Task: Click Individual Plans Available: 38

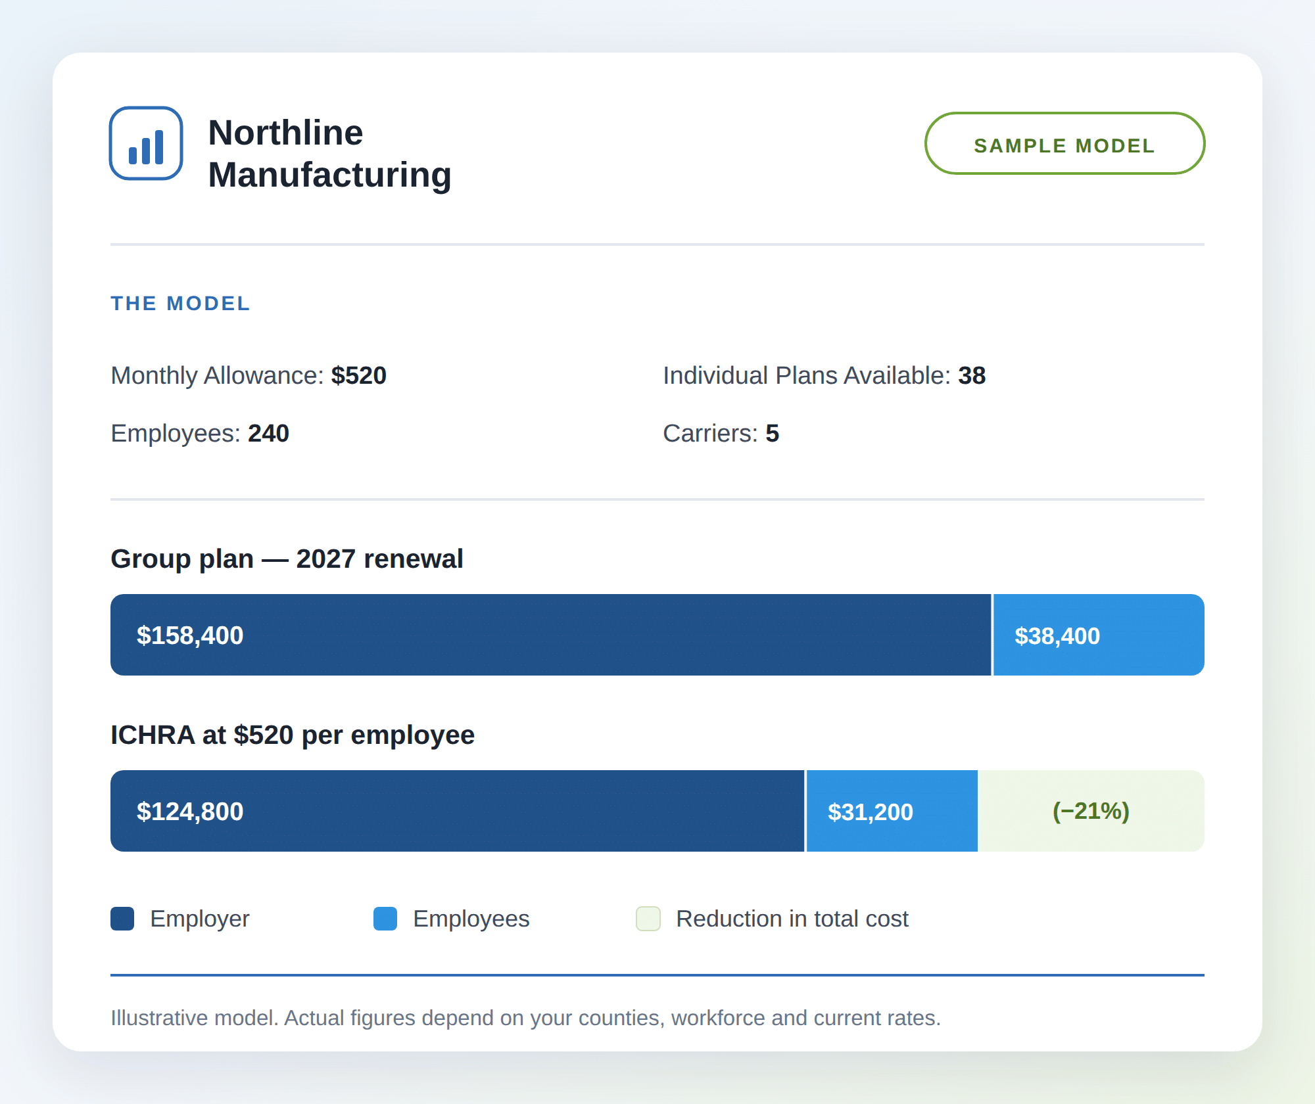Action: pyautogui.click(x=824, y=376)
